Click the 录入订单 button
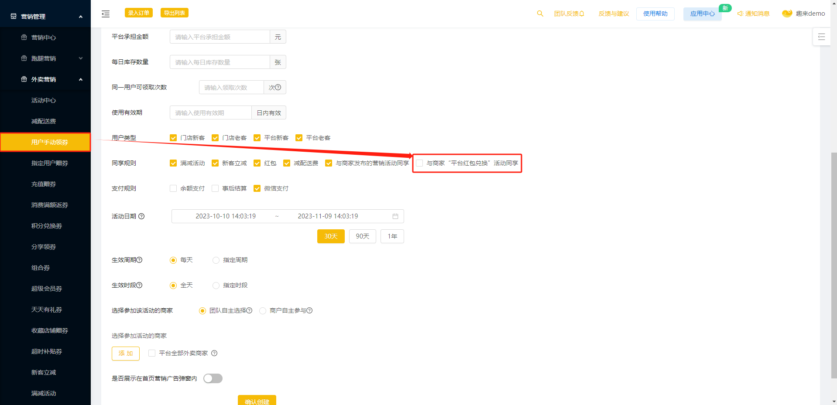 pos(139,13)
